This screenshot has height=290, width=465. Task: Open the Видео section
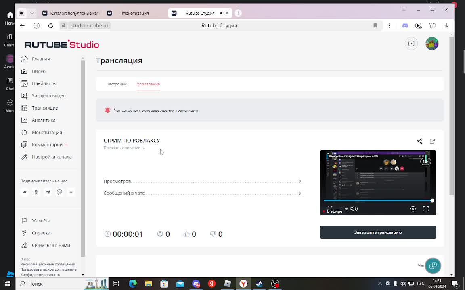click(39, 71)
